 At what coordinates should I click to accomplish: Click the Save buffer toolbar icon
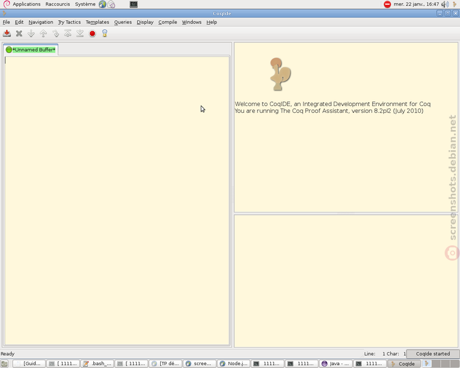pos(7,34)
